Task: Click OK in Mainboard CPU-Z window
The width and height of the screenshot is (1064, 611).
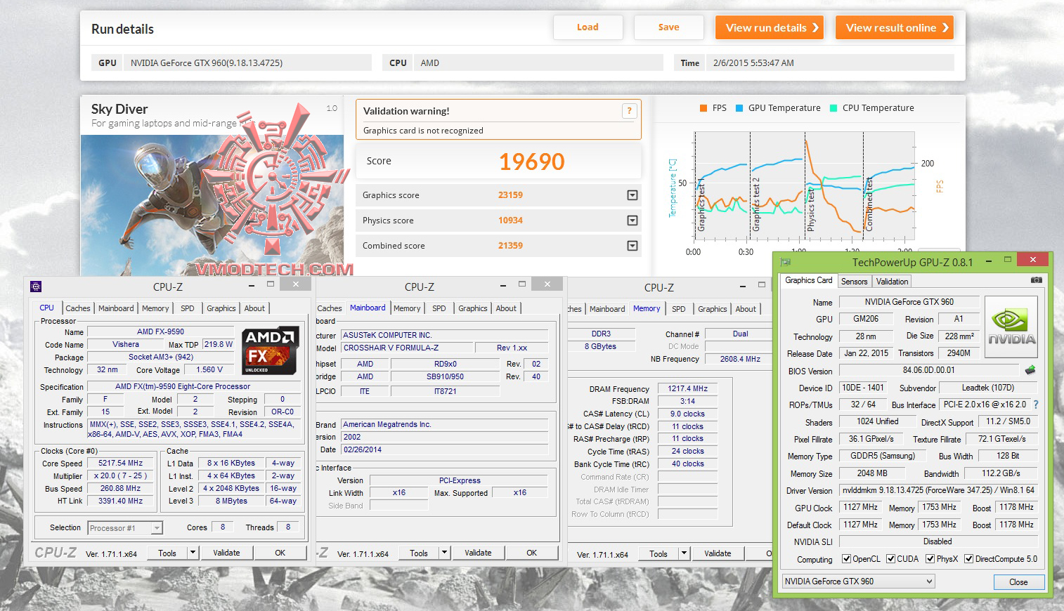Action: tap(531, 553)
